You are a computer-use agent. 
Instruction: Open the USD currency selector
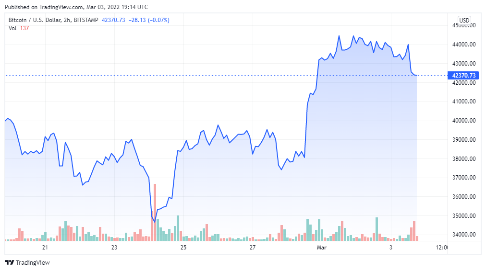464,20
